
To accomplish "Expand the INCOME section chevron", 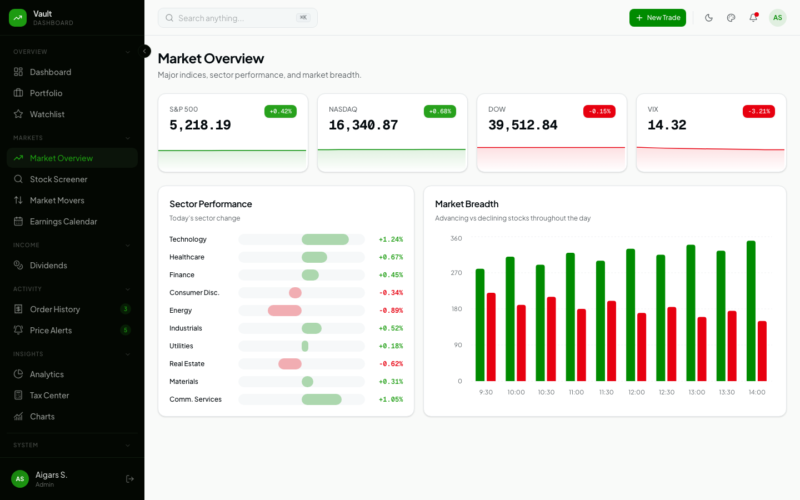I will tap(128, 245).
